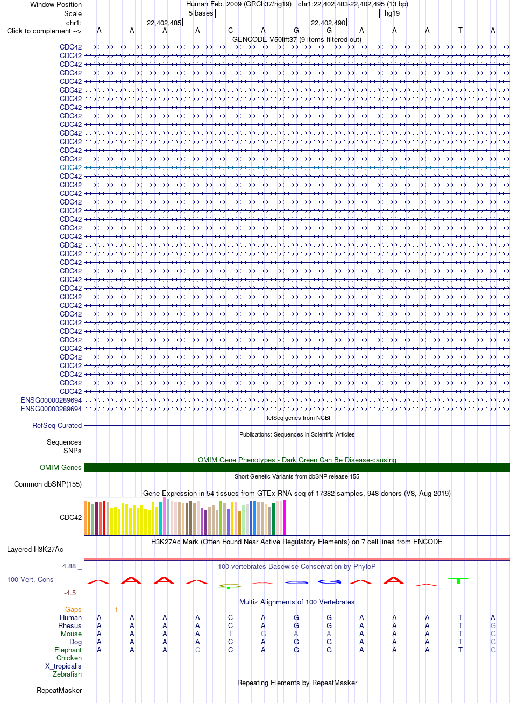The image size is (511, 703).
Task: Click the Window Position ruler label
Action: click(x=56, y=4)
